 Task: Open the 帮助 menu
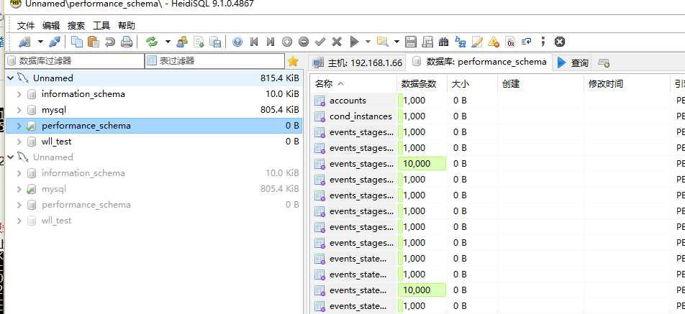(127, 25)
